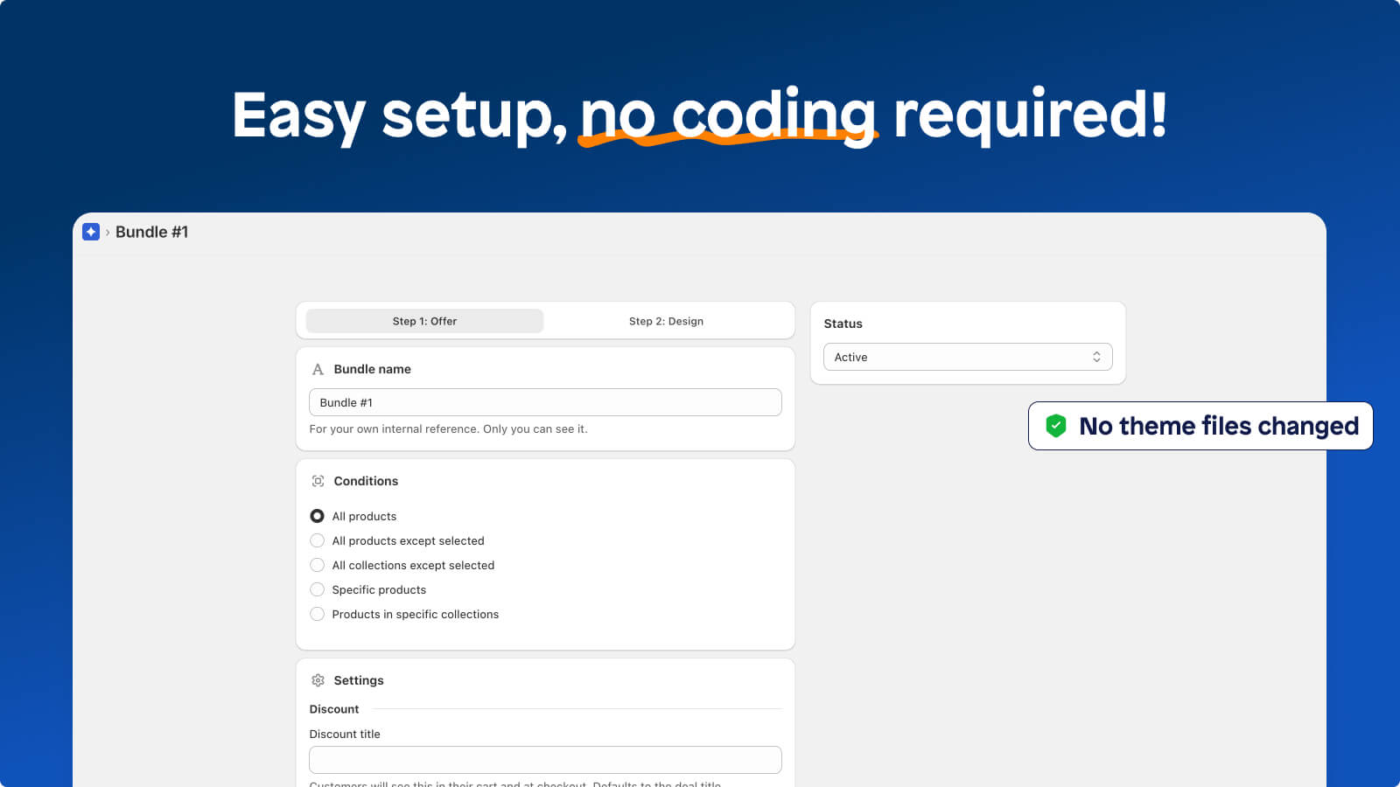1400x787 pixels.
Task: Click the Discount title input field
Action: 544,759
